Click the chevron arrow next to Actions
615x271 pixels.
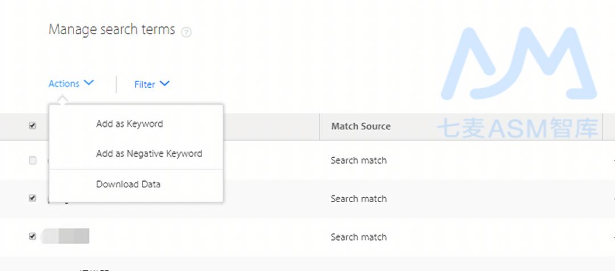(89, 83)
